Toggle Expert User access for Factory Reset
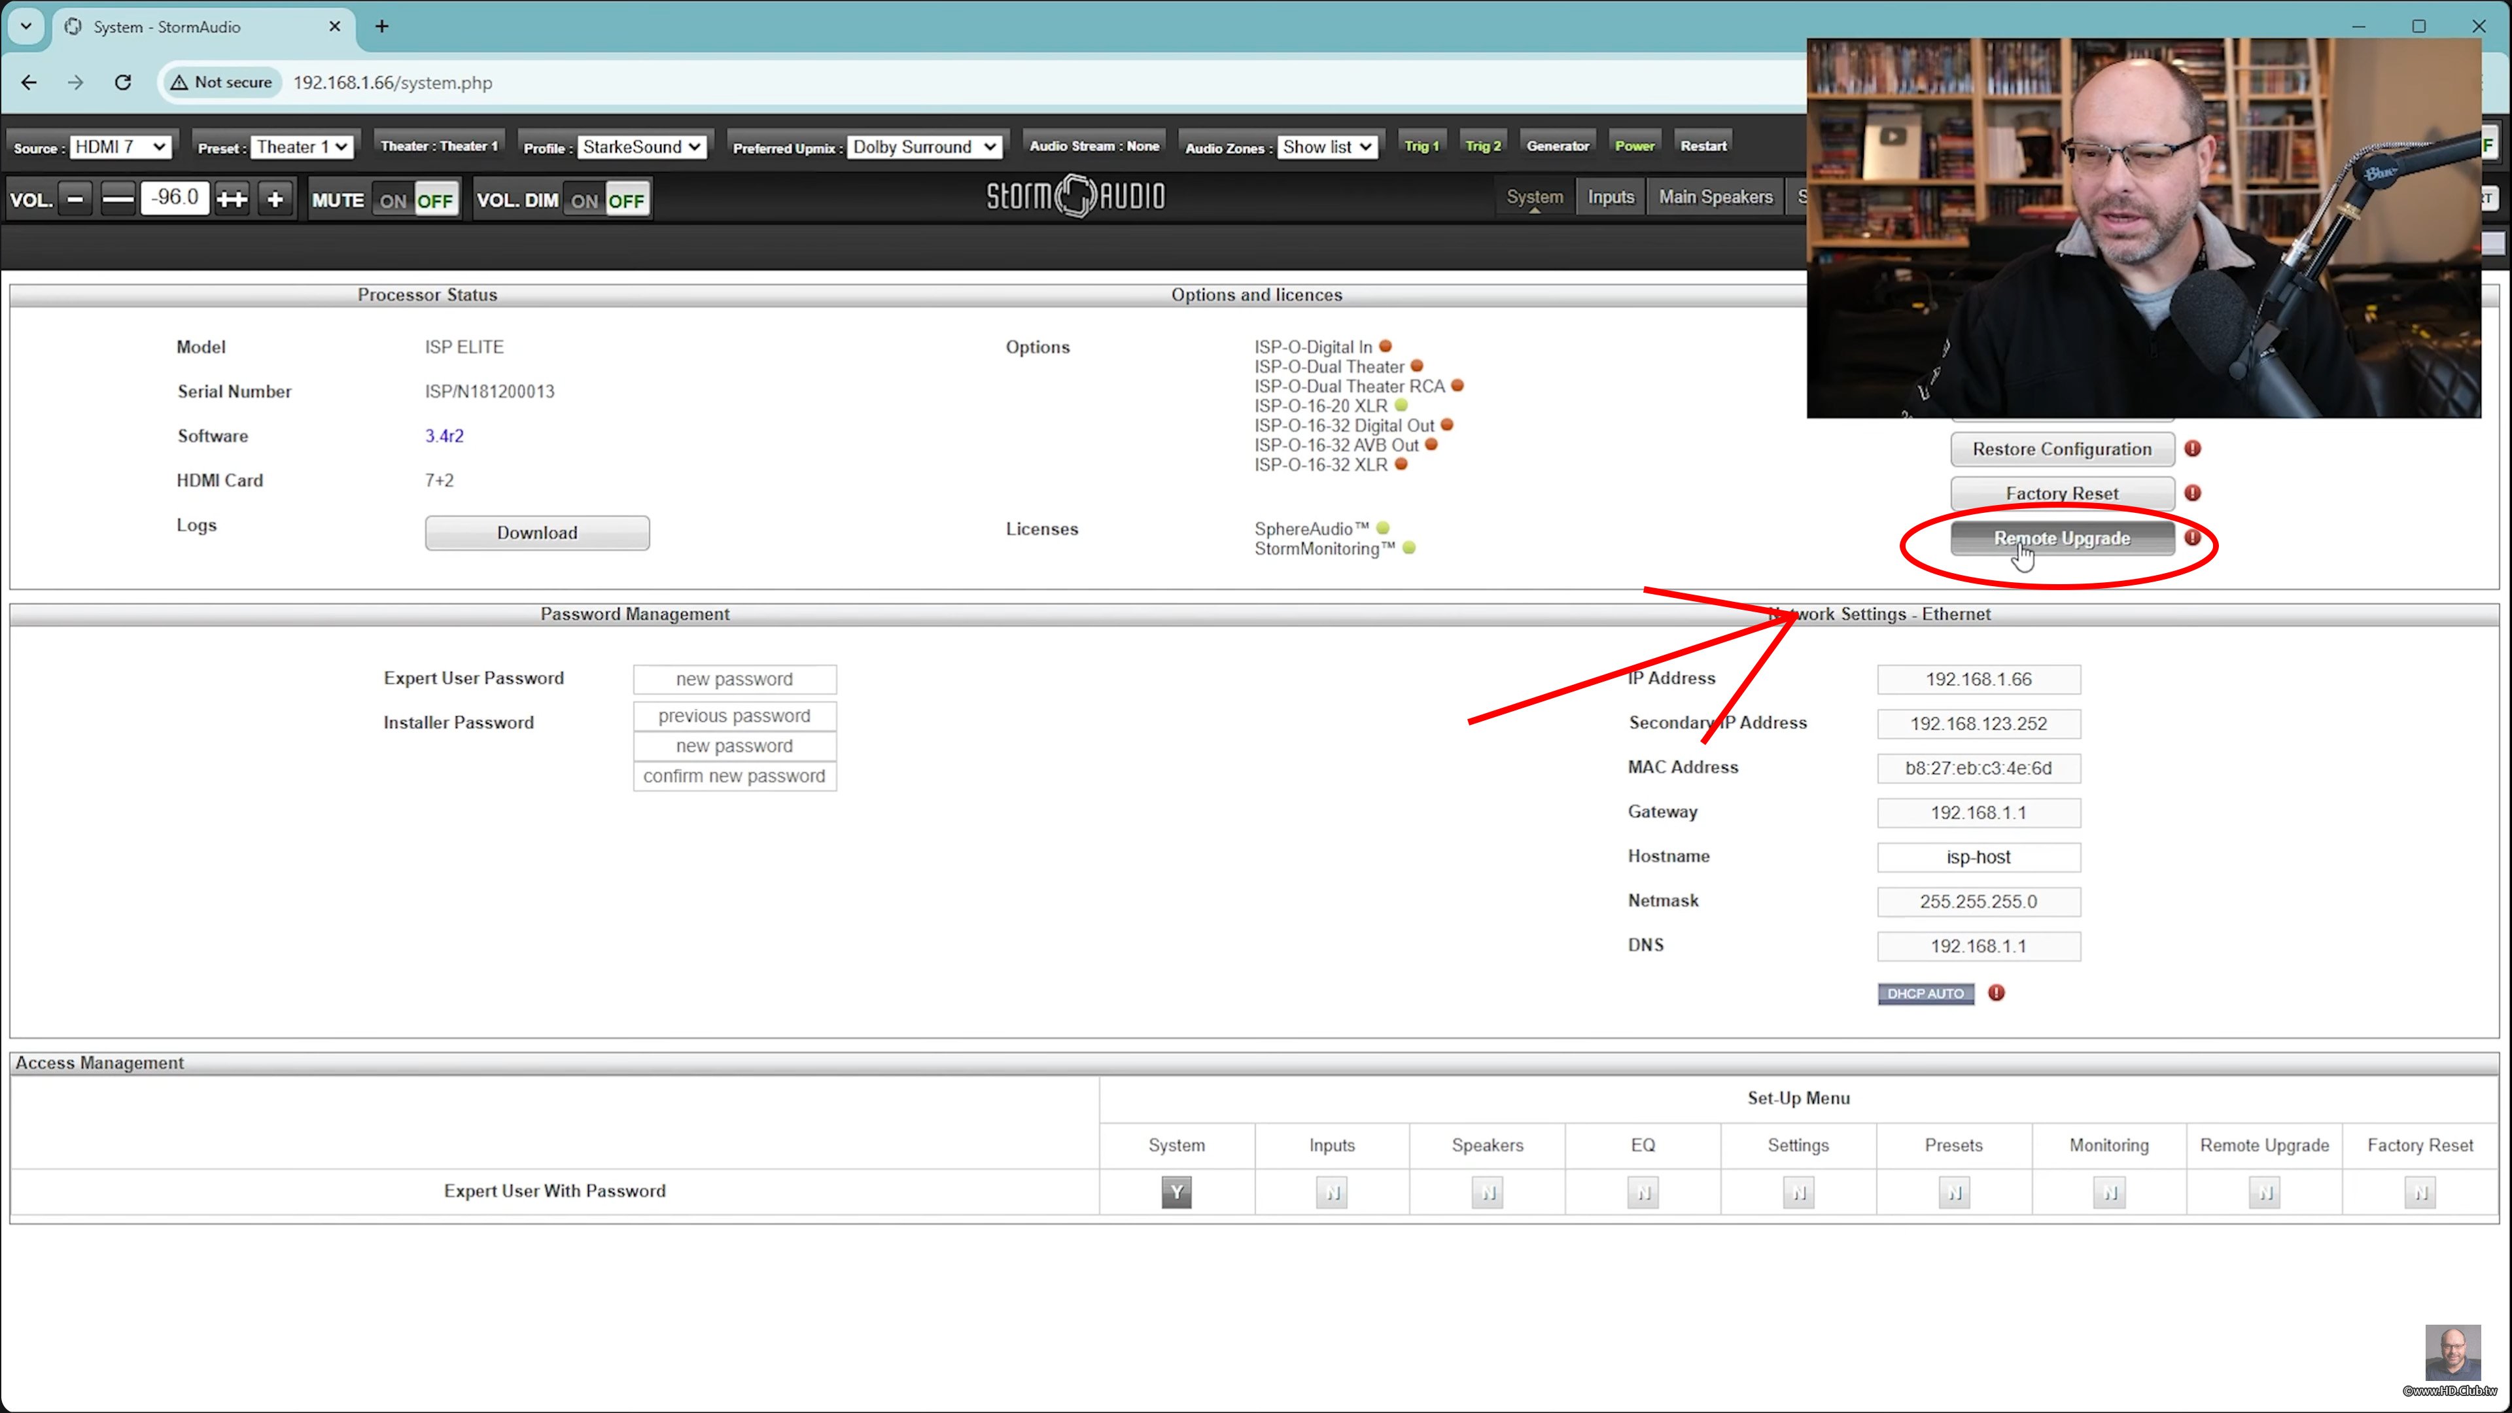The height and width of the screenshot is (1413, 2512). [2420, 1192]
